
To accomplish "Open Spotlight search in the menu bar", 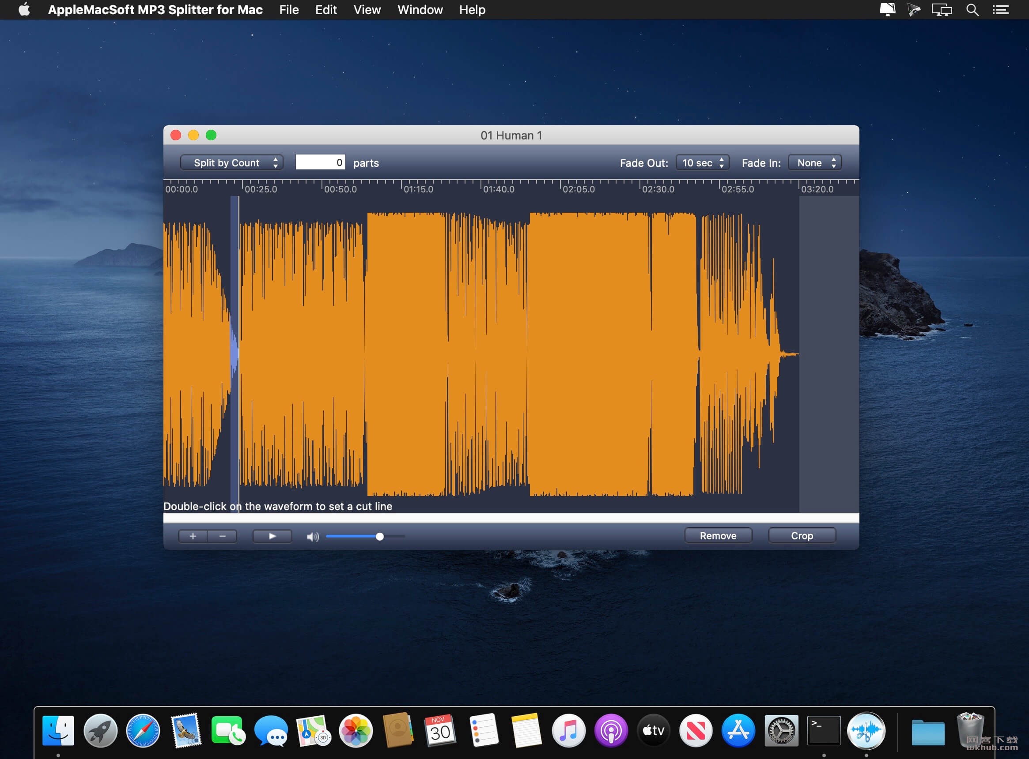I will click(x=972, y=10).
